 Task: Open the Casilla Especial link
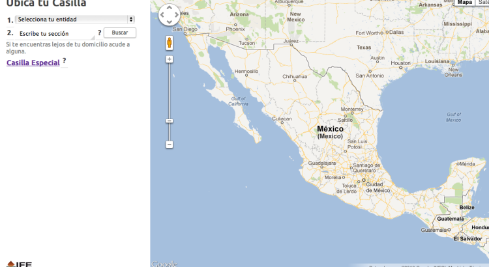pos(33,63)
